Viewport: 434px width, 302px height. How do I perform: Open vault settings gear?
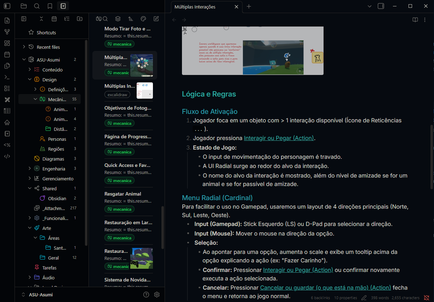tap(157, 295)
